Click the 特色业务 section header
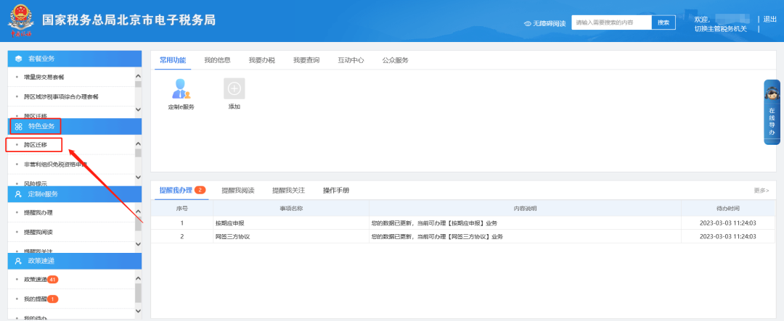 coord(75,126)
